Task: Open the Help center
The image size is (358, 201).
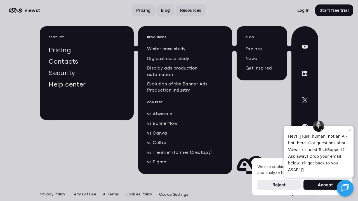Action: click(67, 84)
